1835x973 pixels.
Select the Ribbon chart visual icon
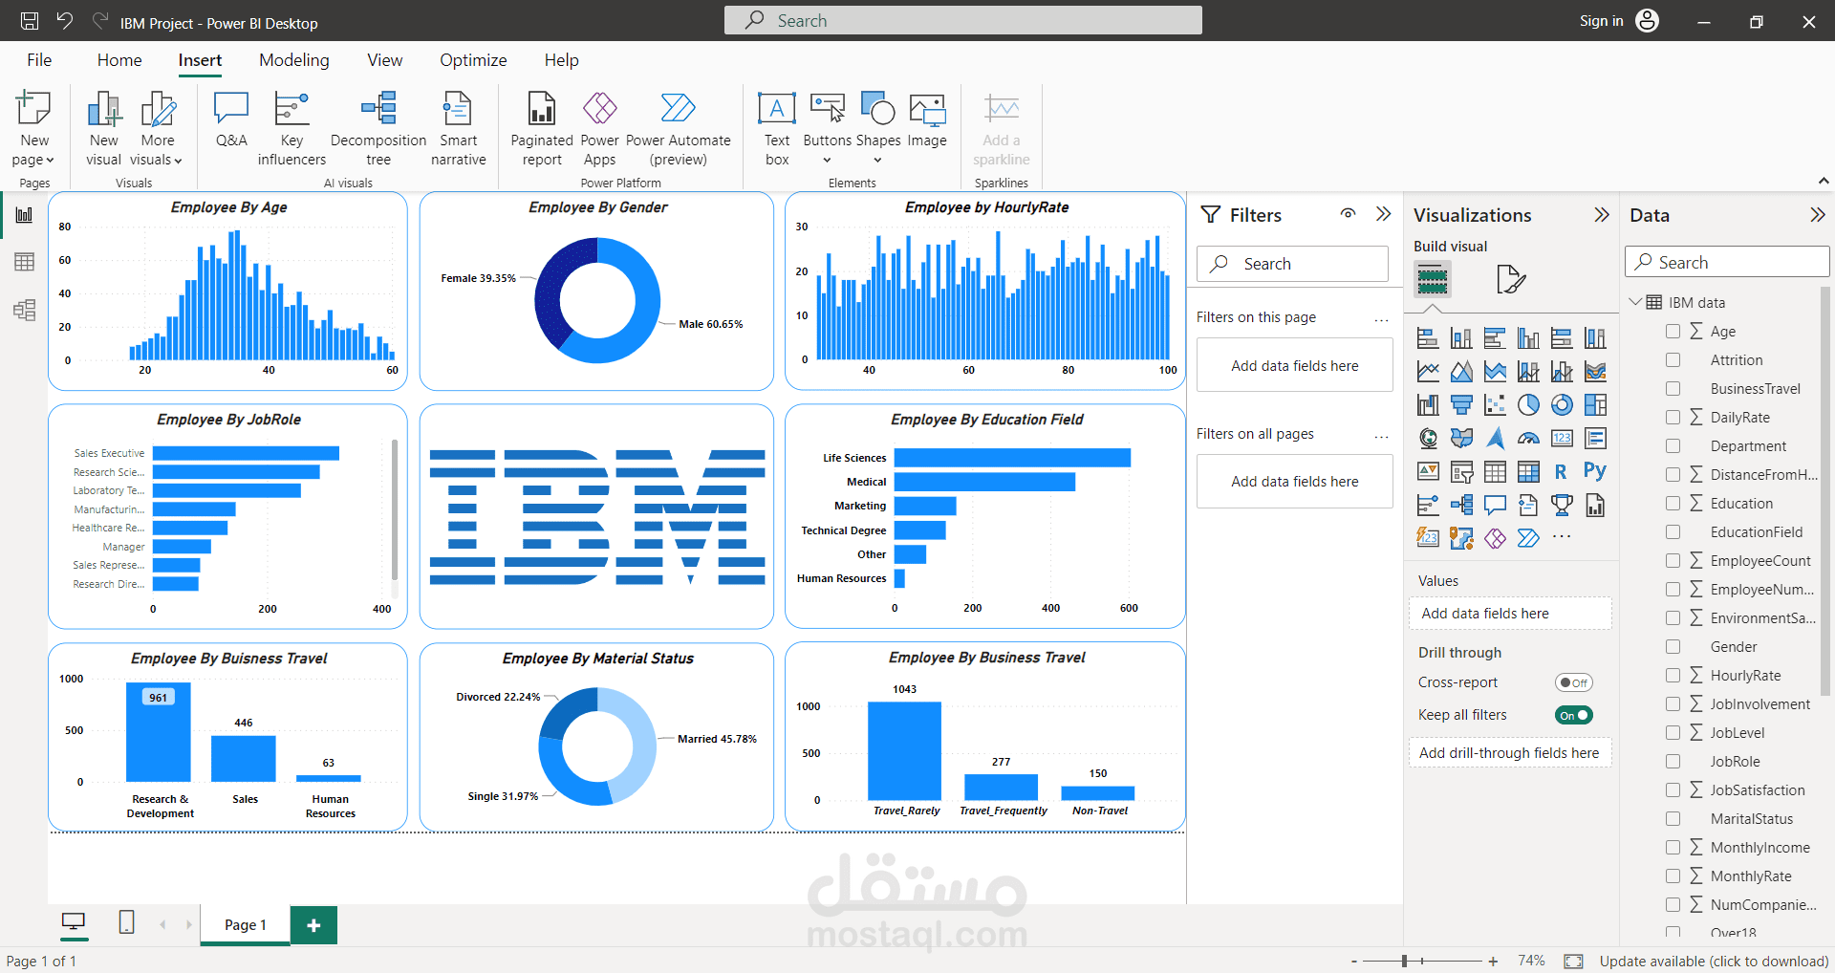click(1595, 372)
